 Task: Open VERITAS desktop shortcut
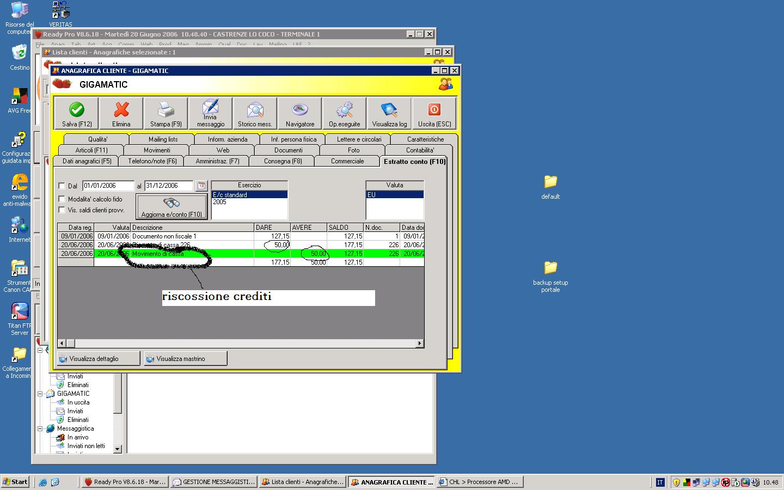pos(60,15)
